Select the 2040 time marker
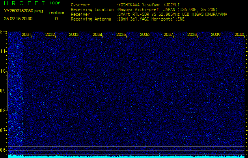Viewport: 248px width, 158px height. 239,35
